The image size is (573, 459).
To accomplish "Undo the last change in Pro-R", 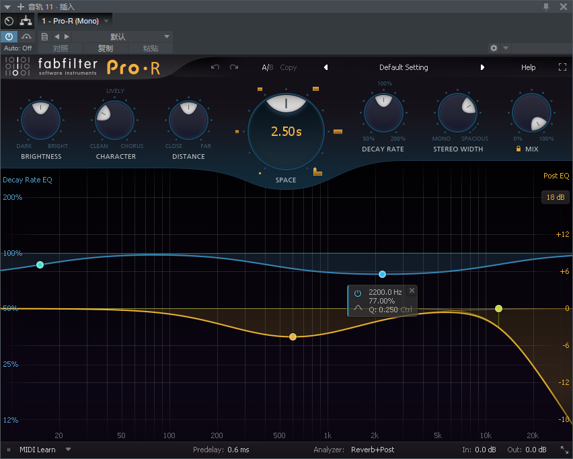I will tap(215, 67).
